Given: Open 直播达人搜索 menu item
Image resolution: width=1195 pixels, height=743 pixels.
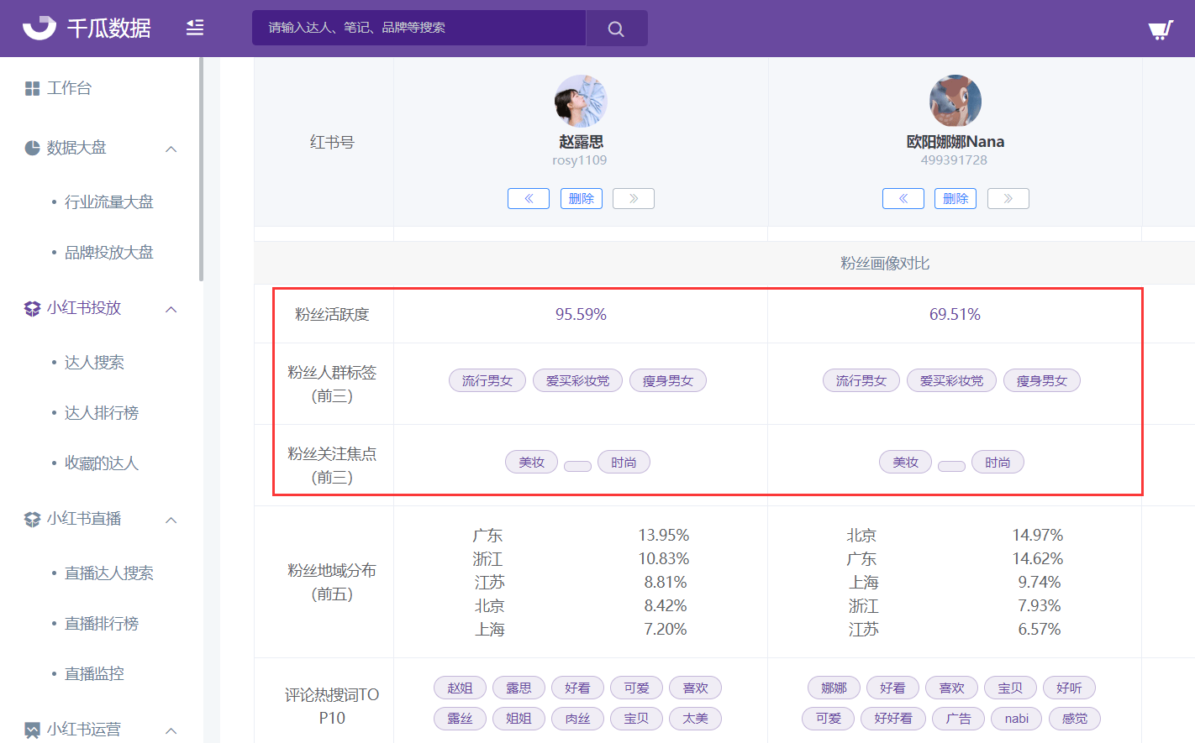Looking at the screenshot, I should 109,573.
